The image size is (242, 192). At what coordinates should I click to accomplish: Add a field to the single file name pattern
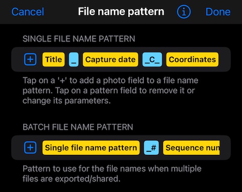coord(30,59)
